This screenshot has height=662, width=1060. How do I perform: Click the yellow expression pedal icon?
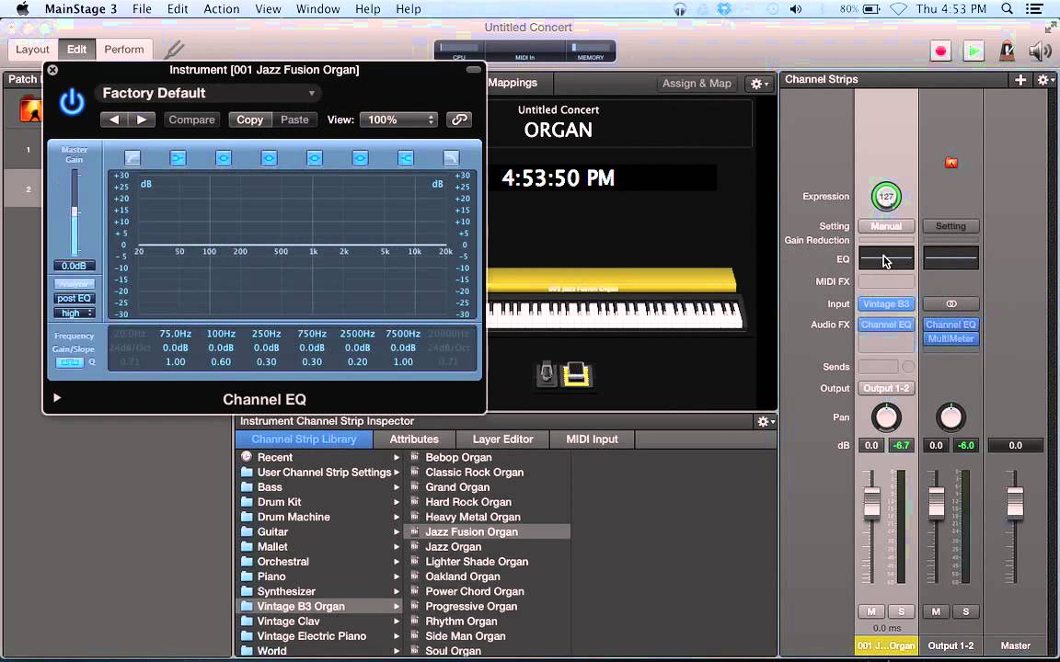click(x=576, y=375)
